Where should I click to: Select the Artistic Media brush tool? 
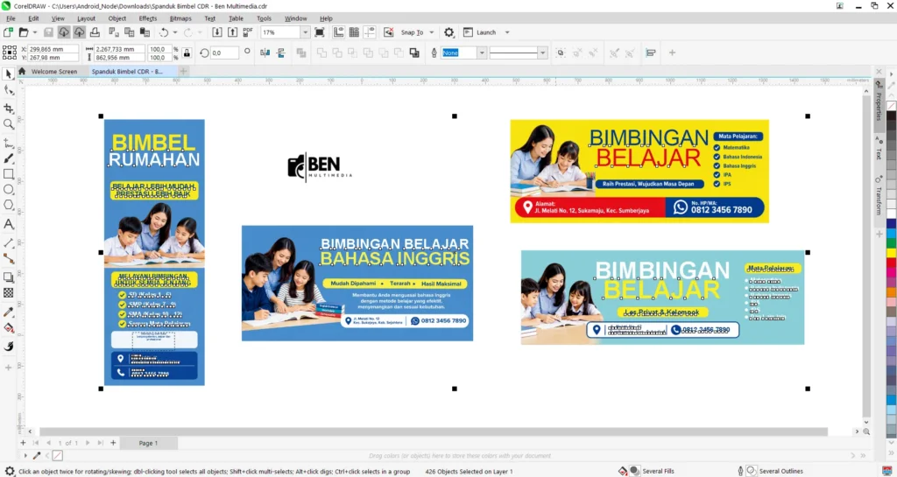9,158
